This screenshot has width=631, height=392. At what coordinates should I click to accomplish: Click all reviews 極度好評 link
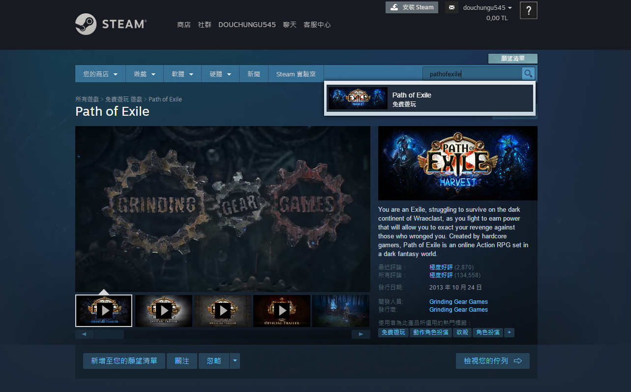[x=441, y=275]
